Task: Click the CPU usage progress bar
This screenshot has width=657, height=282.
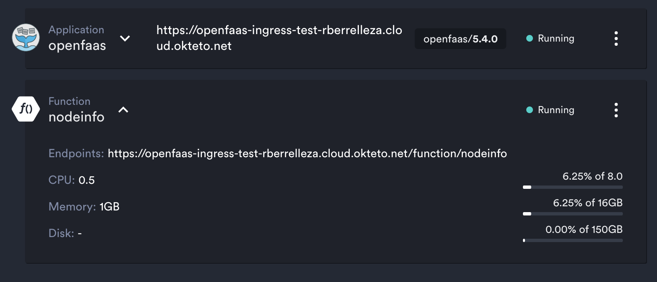Action: pos(573,187)
